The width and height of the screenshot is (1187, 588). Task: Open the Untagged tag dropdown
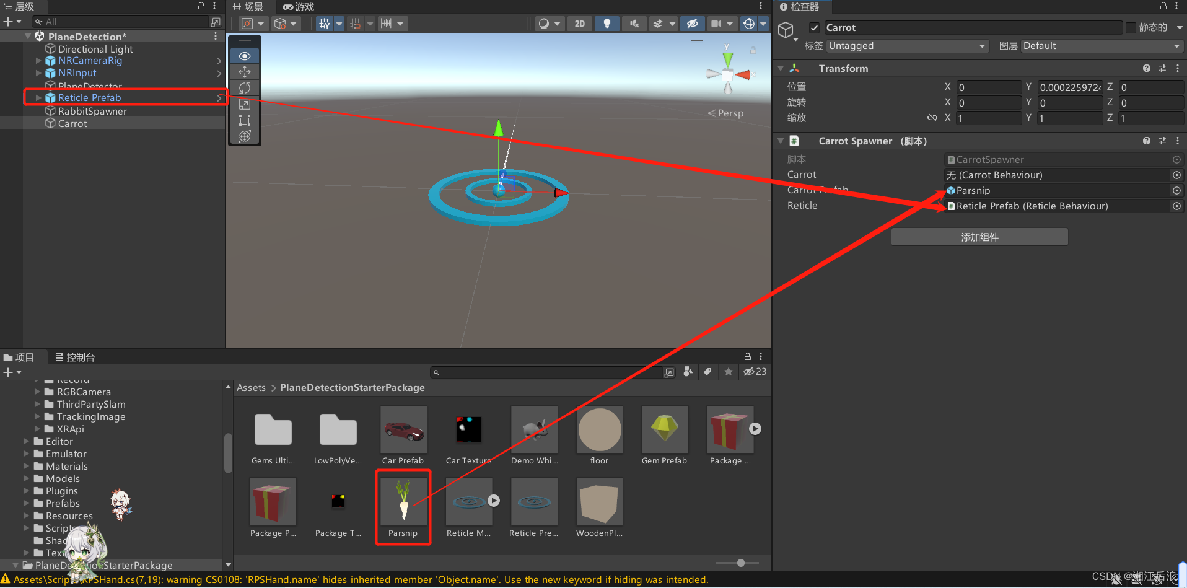click(907, 45)
